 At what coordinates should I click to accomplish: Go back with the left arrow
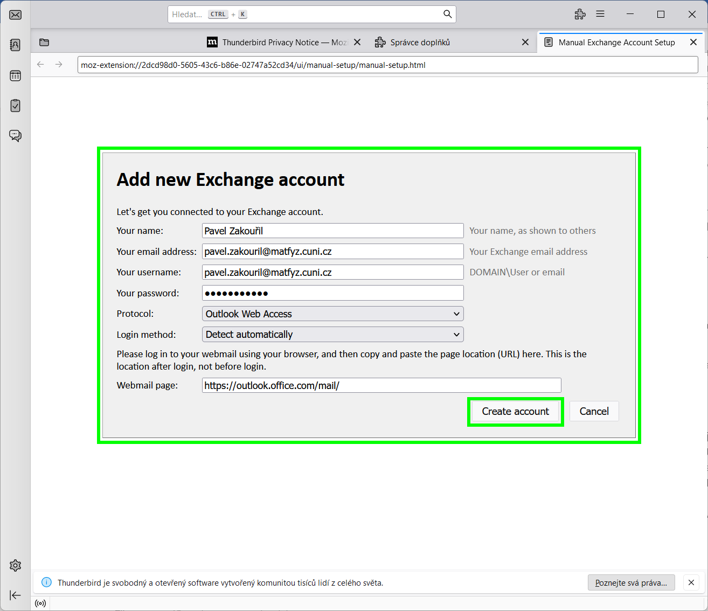[40, 65]
